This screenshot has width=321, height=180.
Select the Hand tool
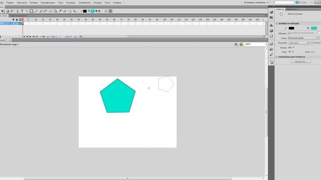pyautogui.click(x=70, y=11)
